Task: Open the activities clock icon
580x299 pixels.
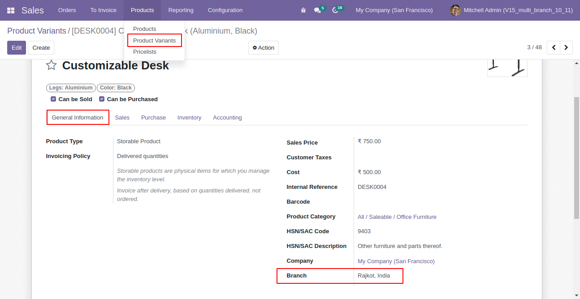Action: click(335, 10)
